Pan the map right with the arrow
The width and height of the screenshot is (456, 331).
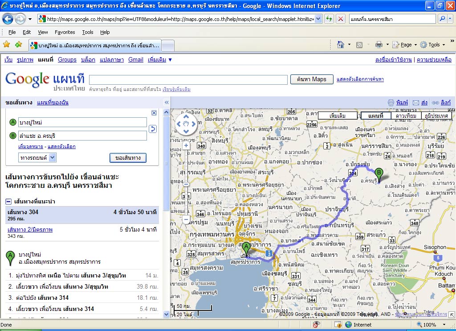[193, 124]
